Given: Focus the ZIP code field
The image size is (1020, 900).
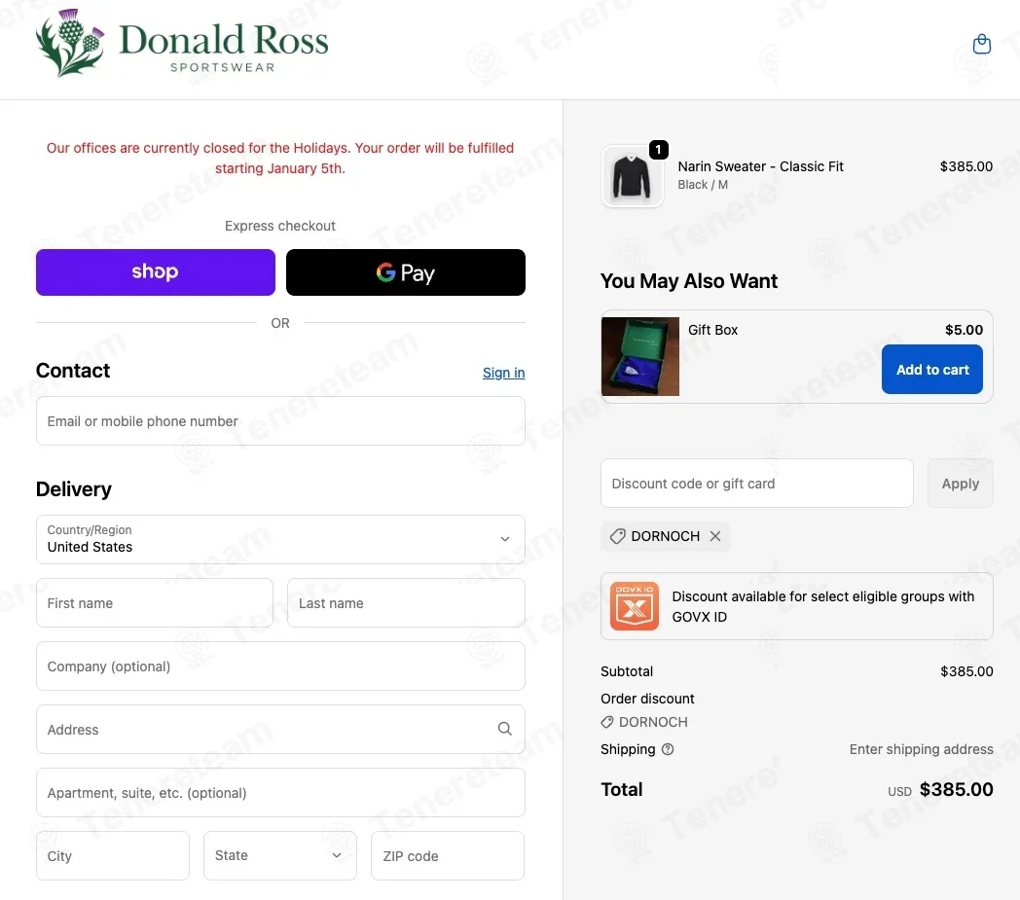Looking at the screenshot, I should tap(448, 856).
